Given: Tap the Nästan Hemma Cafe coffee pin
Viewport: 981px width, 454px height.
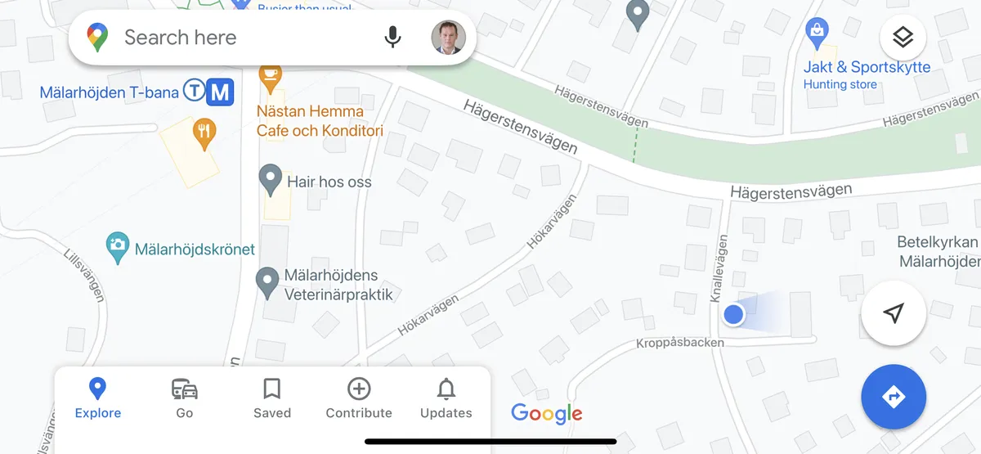Looking at the screenshot, I should click(x=271, y=76).
